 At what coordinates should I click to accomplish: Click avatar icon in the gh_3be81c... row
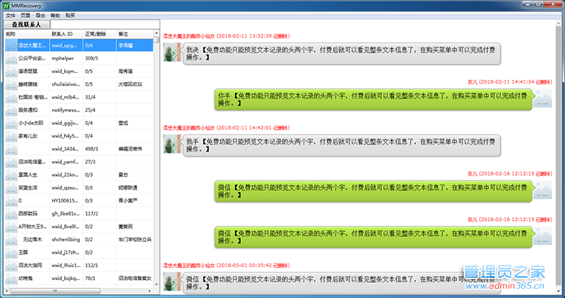pyautogui.click(x=11, y=214)
